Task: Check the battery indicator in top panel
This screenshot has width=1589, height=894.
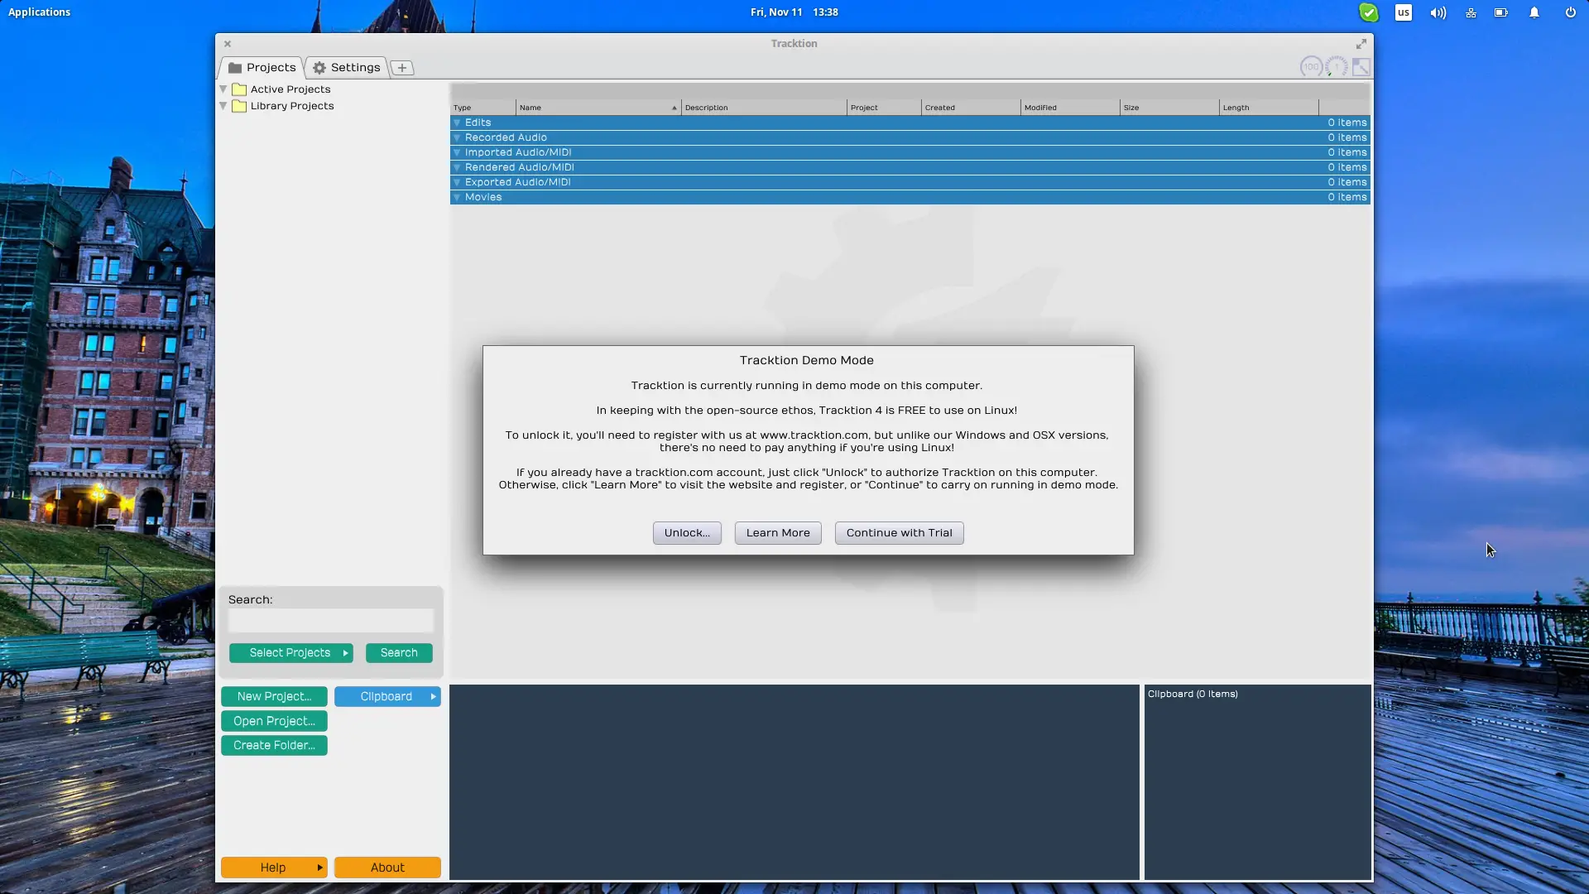Action: (x=1501, y=12)
